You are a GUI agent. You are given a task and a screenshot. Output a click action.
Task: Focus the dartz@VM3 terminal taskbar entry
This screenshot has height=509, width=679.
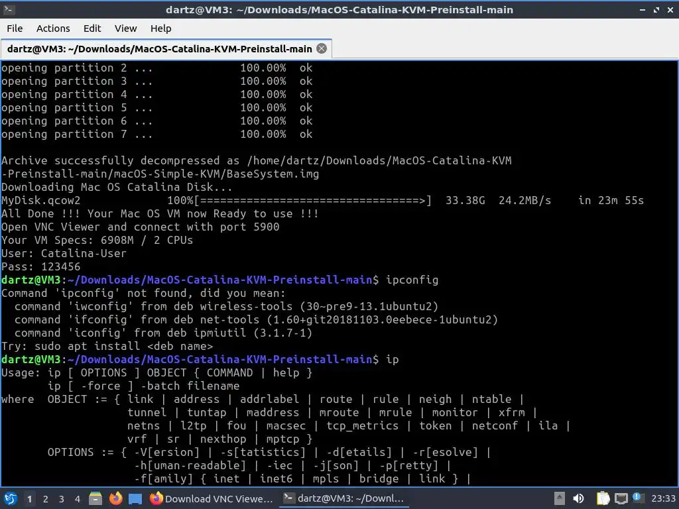343,498
